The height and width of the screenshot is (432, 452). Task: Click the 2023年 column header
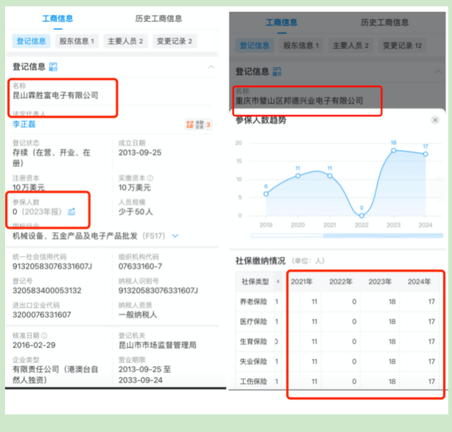pyautogui.click(x=380, y=281)
